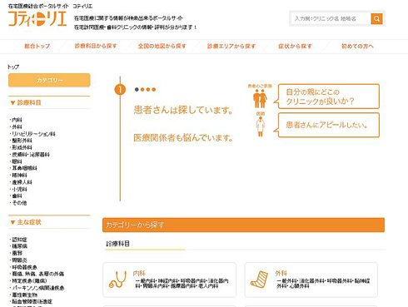Open 初めての方へ in navigation

(x=357, y=46)
